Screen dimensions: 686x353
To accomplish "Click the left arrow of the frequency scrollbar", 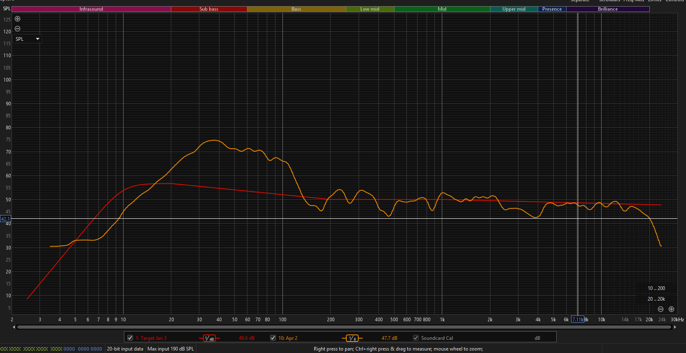I will click(x=14, y=327).
